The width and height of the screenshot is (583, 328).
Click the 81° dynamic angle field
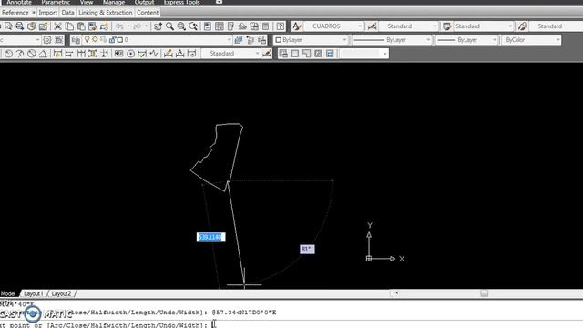coord(307,249)
